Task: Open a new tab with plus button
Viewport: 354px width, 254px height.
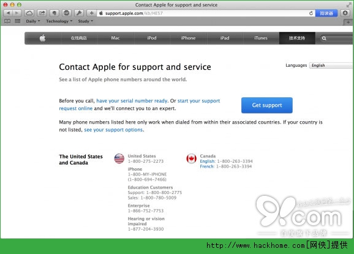Action: point(348,22)
